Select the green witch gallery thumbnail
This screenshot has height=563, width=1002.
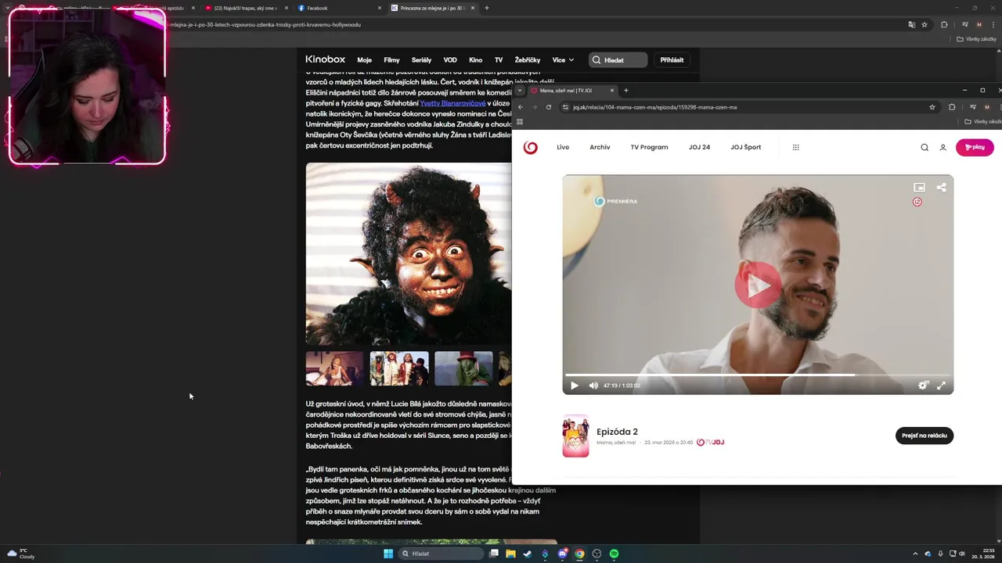coord(463,368)
